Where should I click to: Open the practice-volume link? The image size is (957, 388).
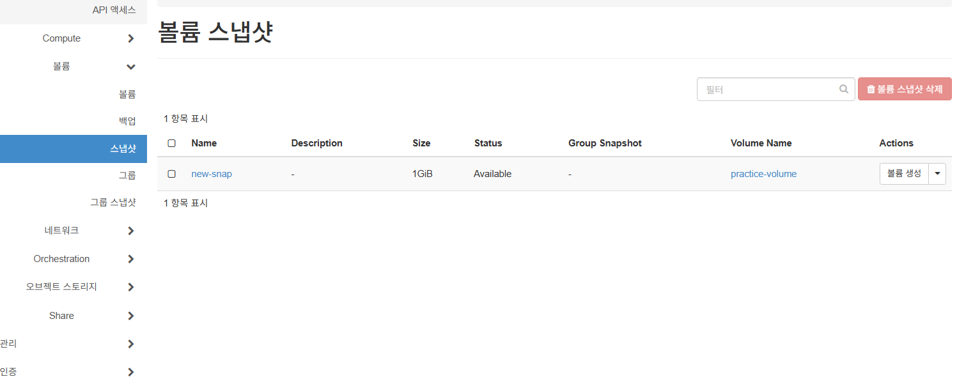[763, 174]
